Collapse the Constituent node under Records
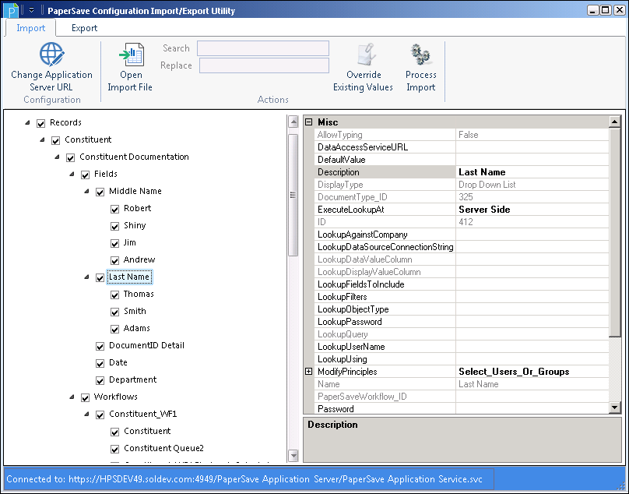This screenshot has height=494, width=629. click(42, 139)
